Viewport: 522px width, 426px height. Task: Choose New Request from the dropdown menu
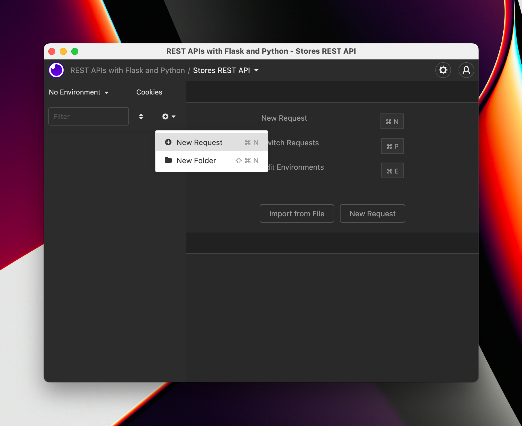[212, 142]
